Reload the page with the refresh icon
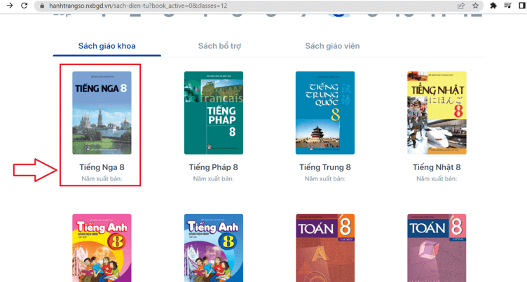This screenshot has width=527, height=282. pos(25,6)
